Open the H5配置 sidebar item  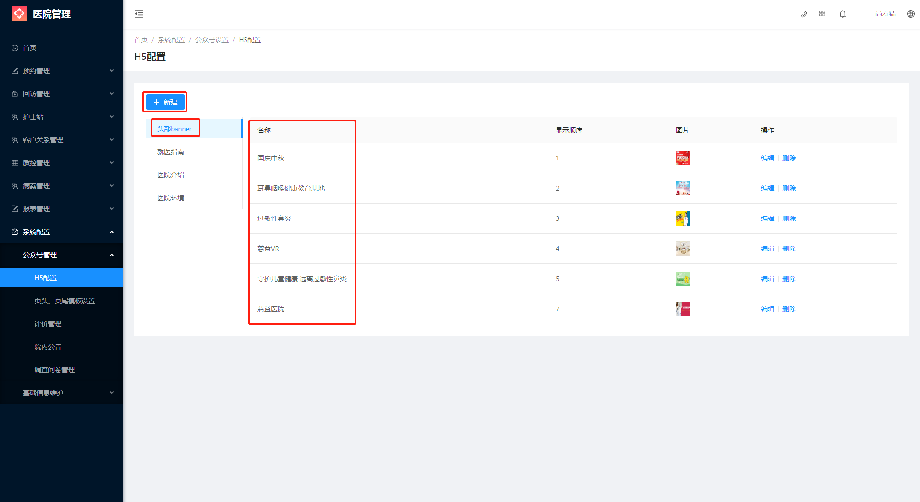pos(61,278)
